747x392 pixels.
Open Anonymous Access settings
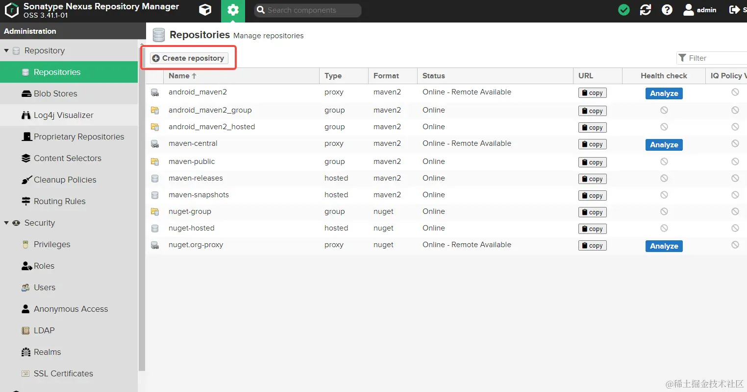pyautogui.click(x=69, y=309)
